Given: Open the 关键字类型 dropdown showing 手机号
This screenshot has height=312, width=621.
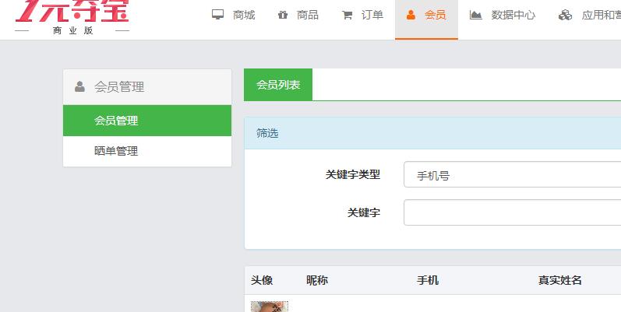Looking at the screenshot, I should 511,175.
